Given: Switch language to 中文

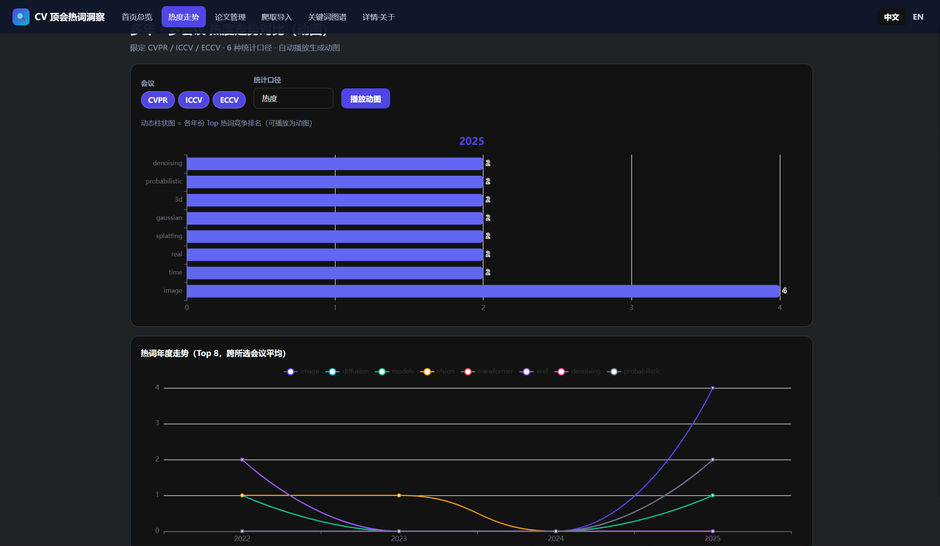Looking at the screenshot, I should [891, 17].
